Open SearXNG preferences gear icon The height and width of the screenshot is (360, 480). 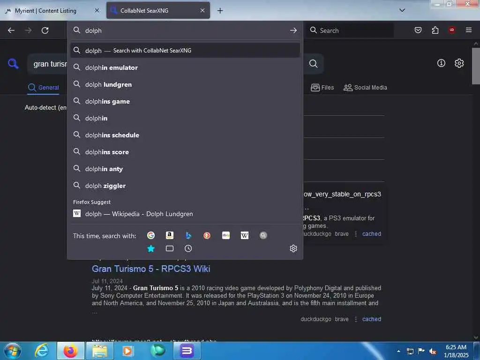[459, 63]
